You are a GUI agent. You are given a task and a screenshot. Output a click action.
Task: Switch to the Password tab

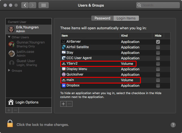click(x=102, y=18)
